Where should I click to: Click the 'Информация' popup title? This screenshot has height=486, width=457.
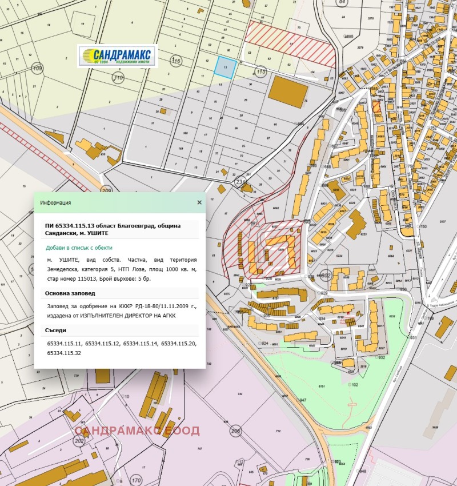tap(55, 203)
